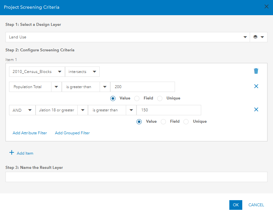This screenshot has width=273, height=215.
Task: Open the is greater than operator dropdown
Action: (x=104, y=86)
